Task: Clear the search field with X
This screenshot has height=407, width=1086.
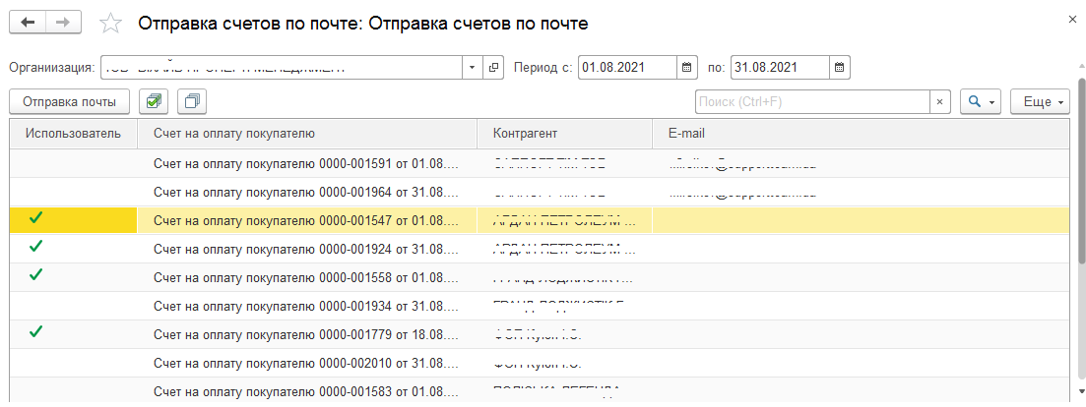Action: [940, 101]
